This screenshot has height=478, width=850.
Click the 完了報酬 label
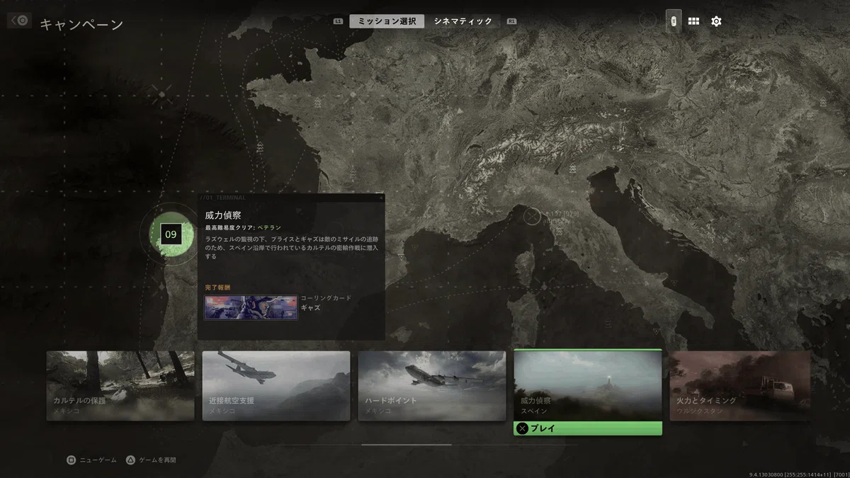[217, 288]
